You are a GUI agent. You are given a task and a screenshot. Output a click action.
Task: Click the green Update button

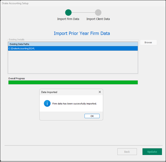point(152,152)
